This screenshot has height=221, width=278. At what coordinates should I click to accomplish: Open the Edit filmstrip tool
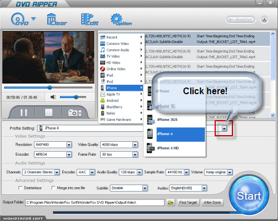click(90, 19)
